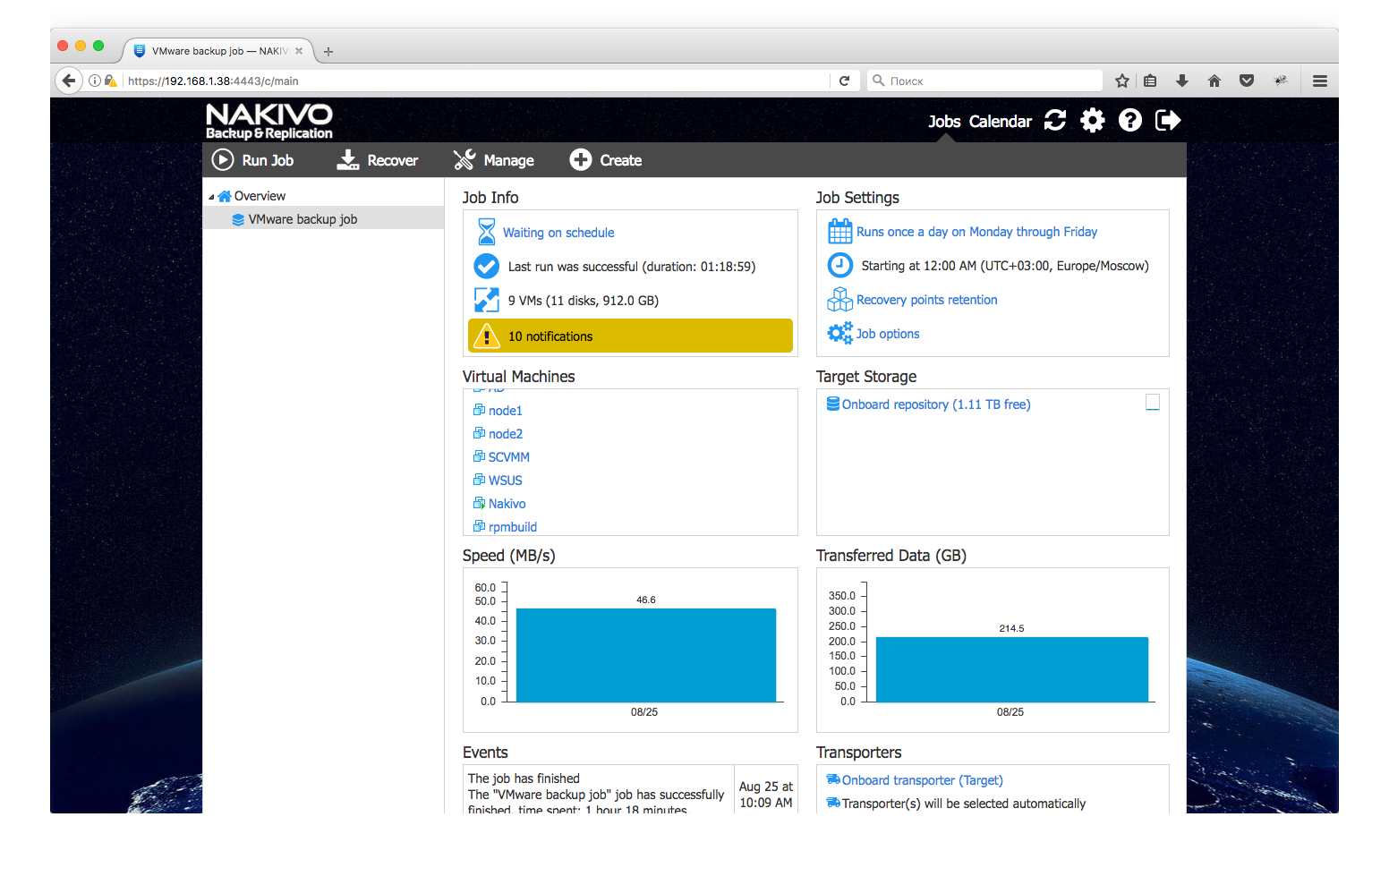The image size is (1389, 885).
Task: Focus the Поиск search field
Action: (x=984, y=81)
